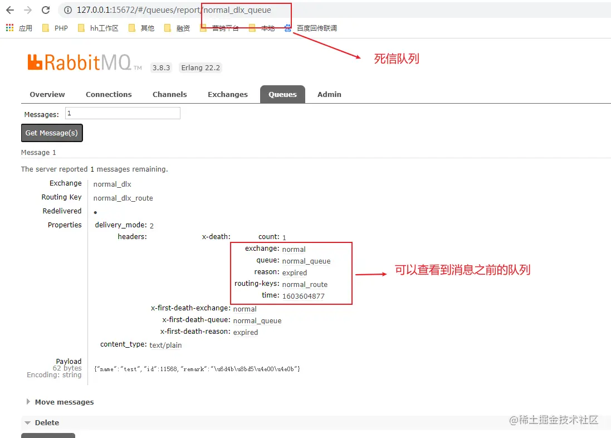Viewport: 611px width, 438px height.
Task: Select the Queues tab
Action: (x=282, y=94)
